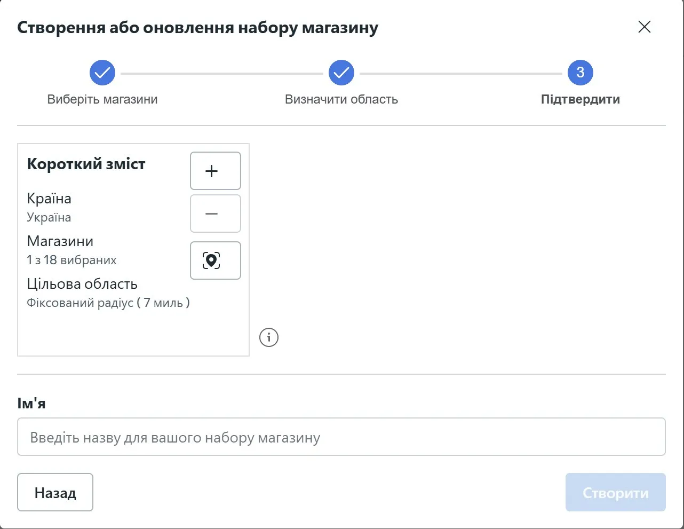
Task: Click the 'Фіксований радіус (7 миль)' text
Action: coord(108,303)
